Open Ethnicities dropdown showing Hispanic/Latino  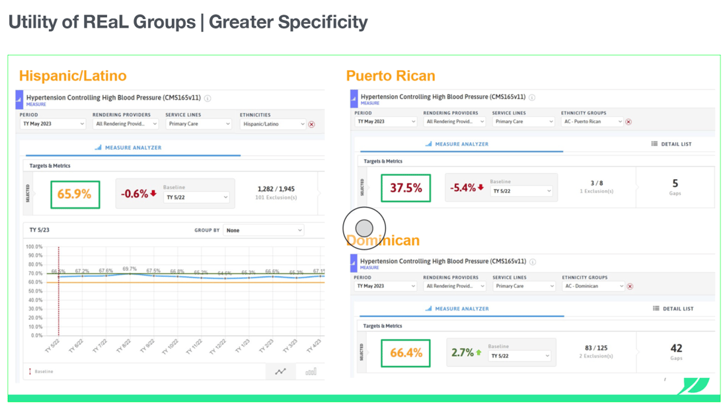pos(272,124)
